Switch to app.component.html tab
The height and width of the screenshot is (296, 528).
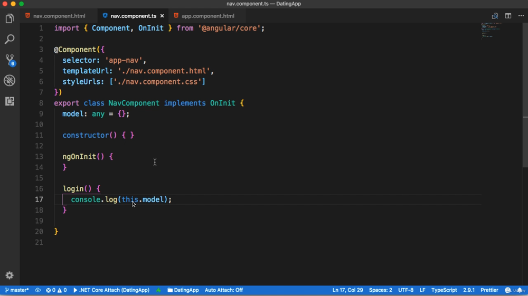click(208, 16)
